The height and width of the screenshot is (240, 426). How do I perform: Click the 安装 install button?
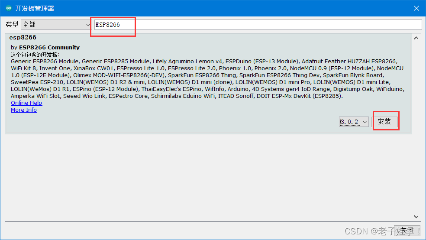384,122
